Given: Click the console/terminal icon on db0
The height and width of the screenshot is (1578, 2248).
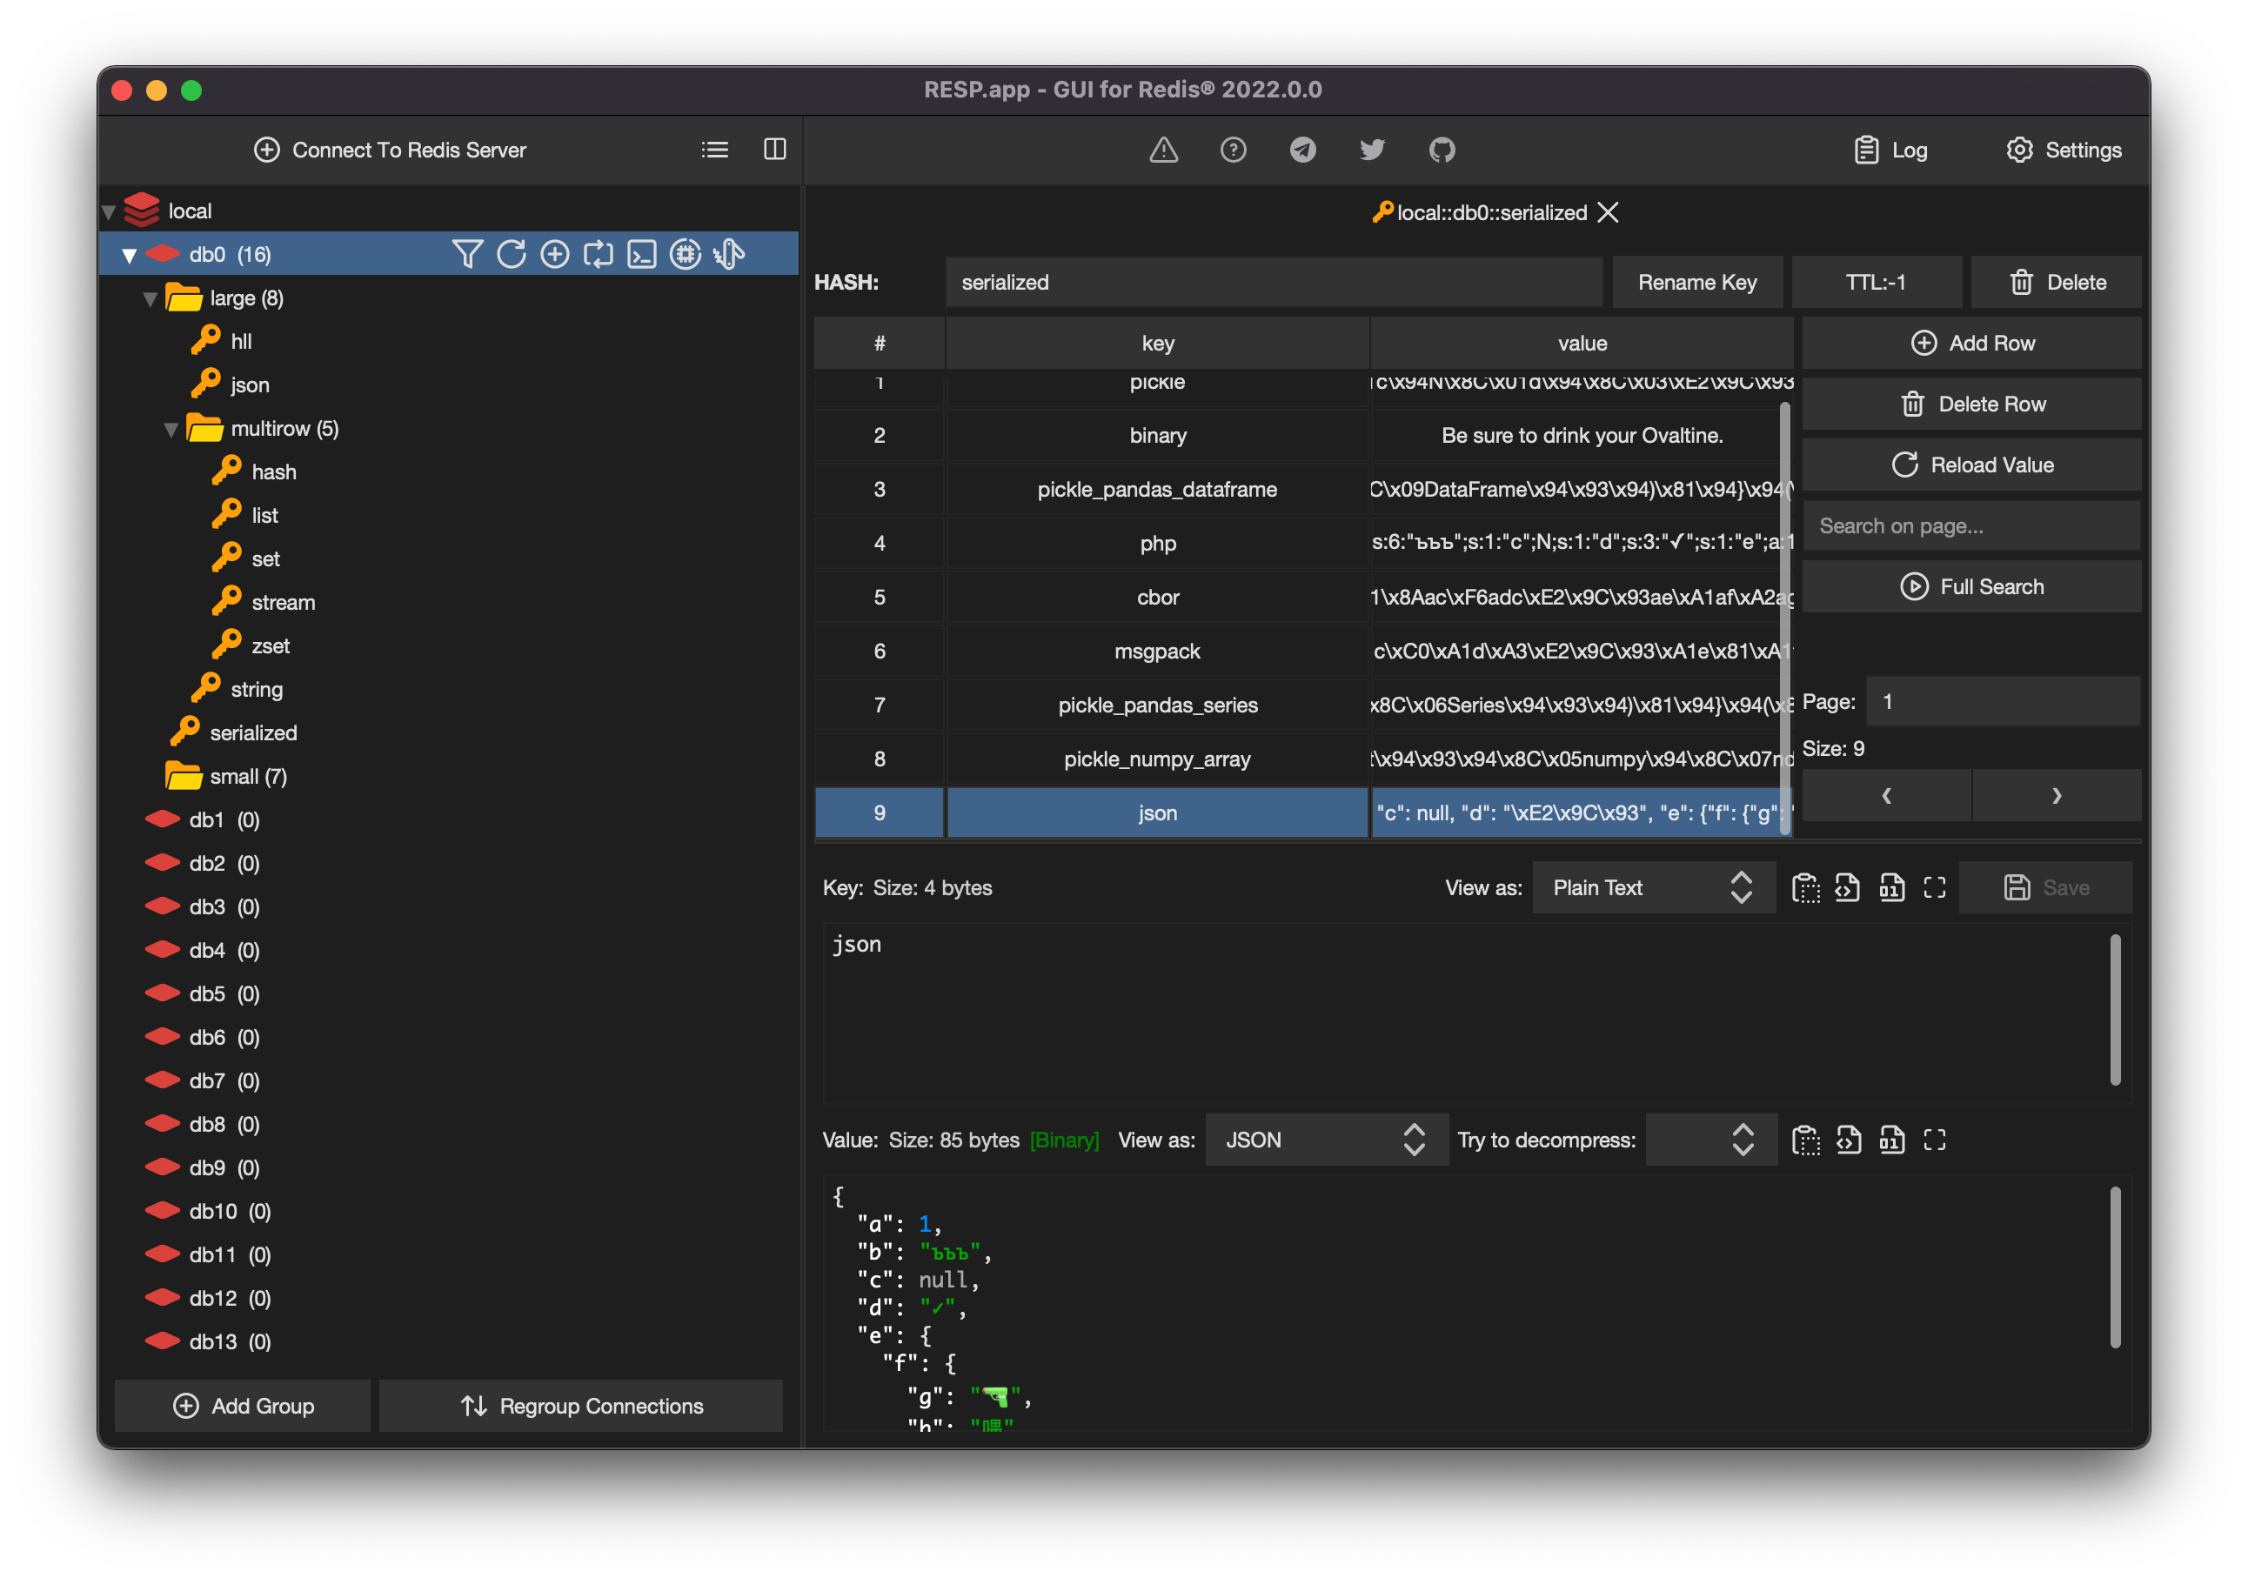Looking at the screenshot, I should click(641, 253).
